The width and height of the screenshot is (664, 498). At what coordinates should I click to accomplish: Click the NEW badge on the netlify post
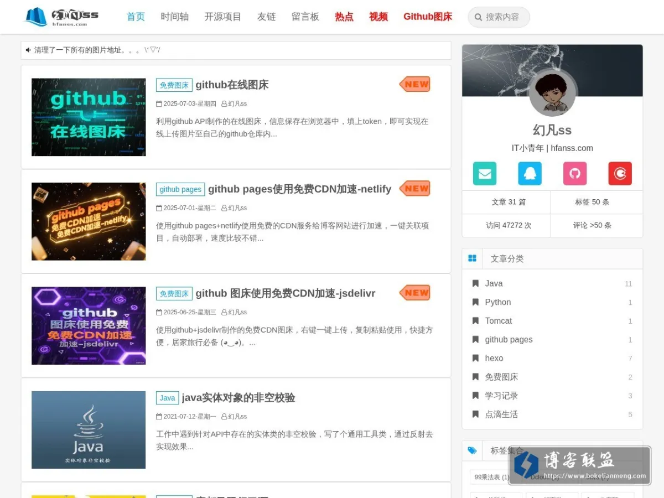(x=415, y=188)
